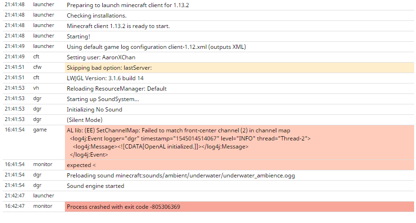This screenshot has height=223, width=416.
Task: Click the "Starting up SoundSystem..." message
Action: tap(103, 99)
